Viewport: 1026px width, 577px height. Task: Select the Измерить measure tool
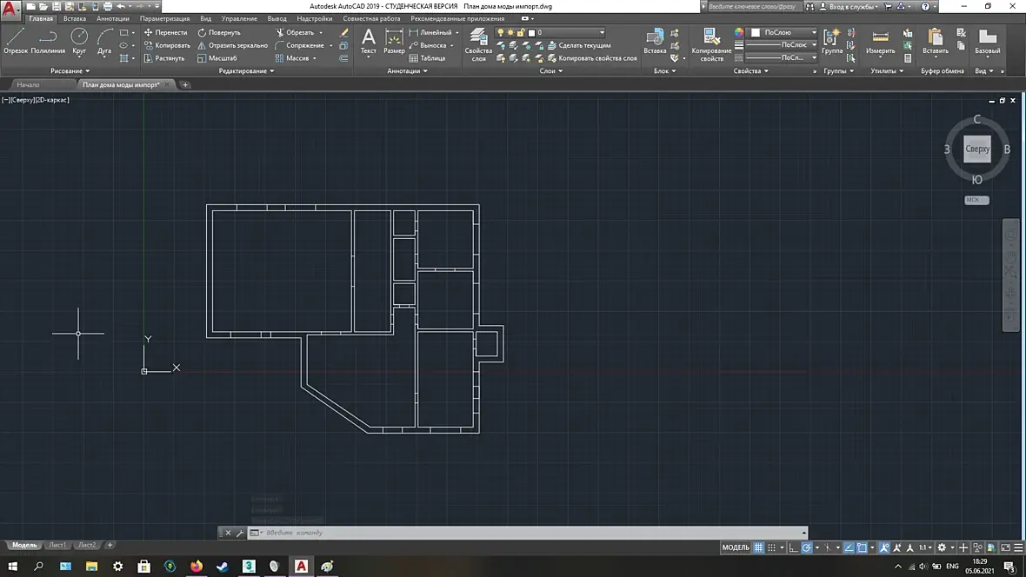pos(880,41)
